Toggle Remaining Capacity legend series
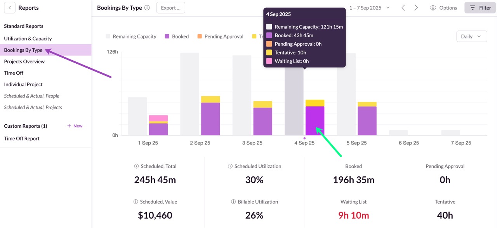Screen dimensions: 497x228 [131, 37]
